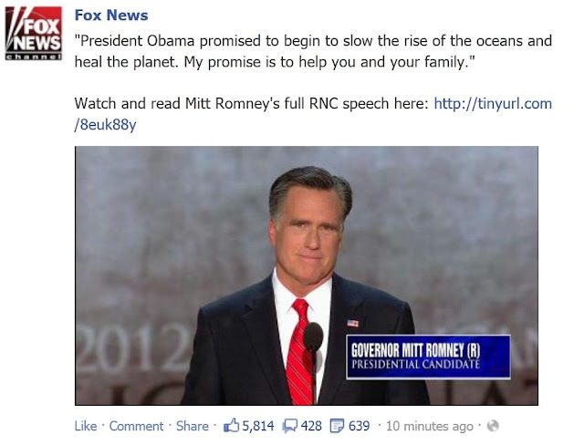Viewport: 584px width, 445px height.
Task: Open the Fox News page name link
Action: tap(111, 16)
